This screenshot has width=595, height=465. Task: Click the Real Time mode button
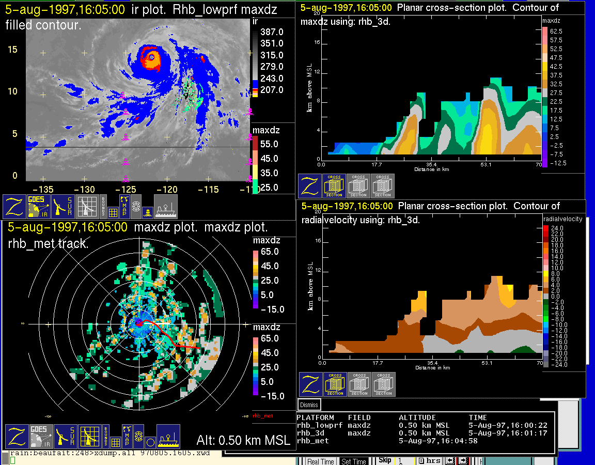coord(320,461)
